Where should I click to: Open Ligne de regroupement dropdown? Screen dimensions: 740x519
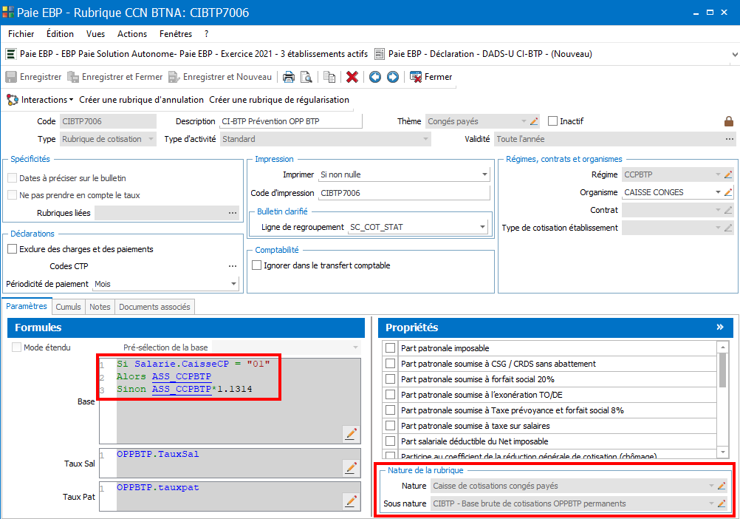[482, 227]
